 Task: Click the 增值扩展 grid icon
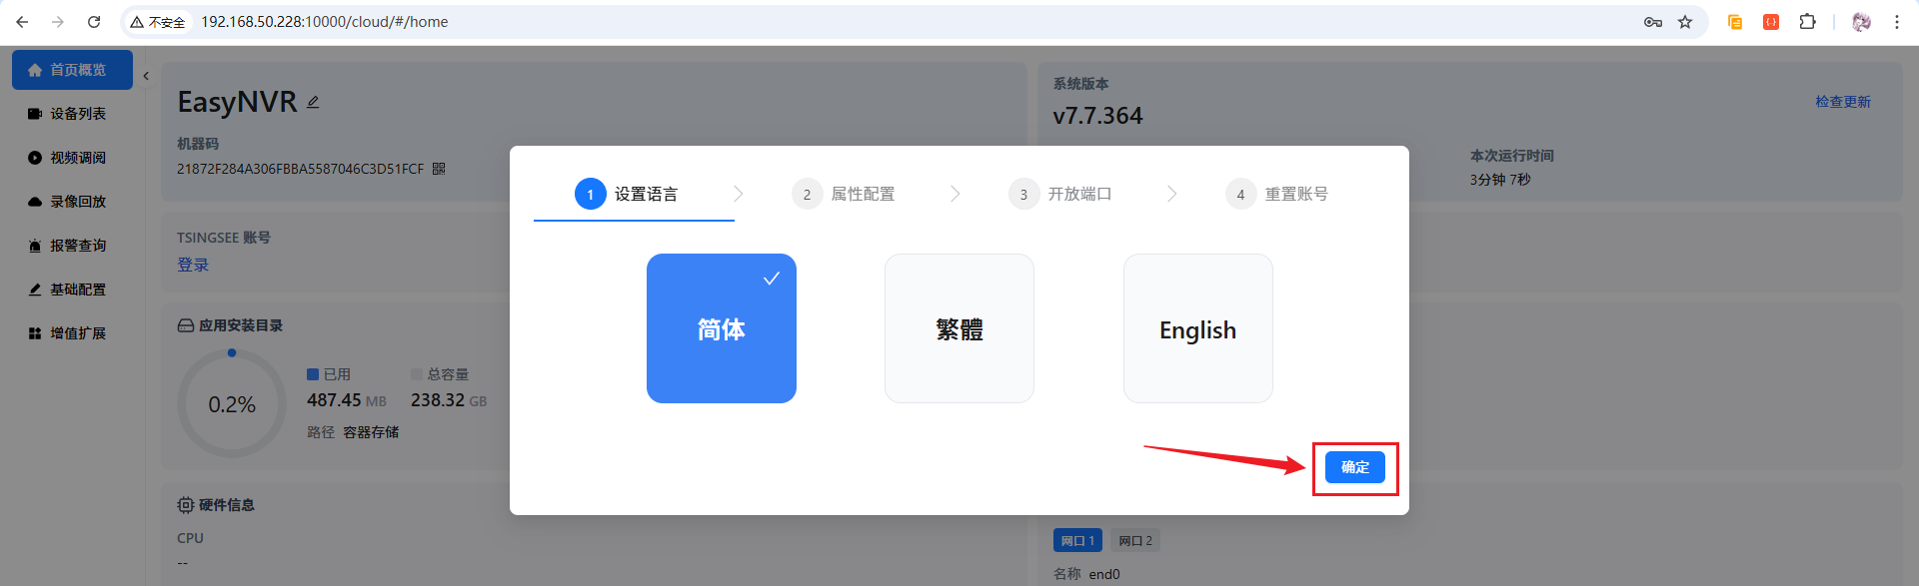coord(35,333)
